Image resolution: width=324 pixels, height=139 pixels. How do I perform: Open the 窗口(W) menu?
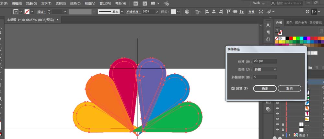pos(105,4)
